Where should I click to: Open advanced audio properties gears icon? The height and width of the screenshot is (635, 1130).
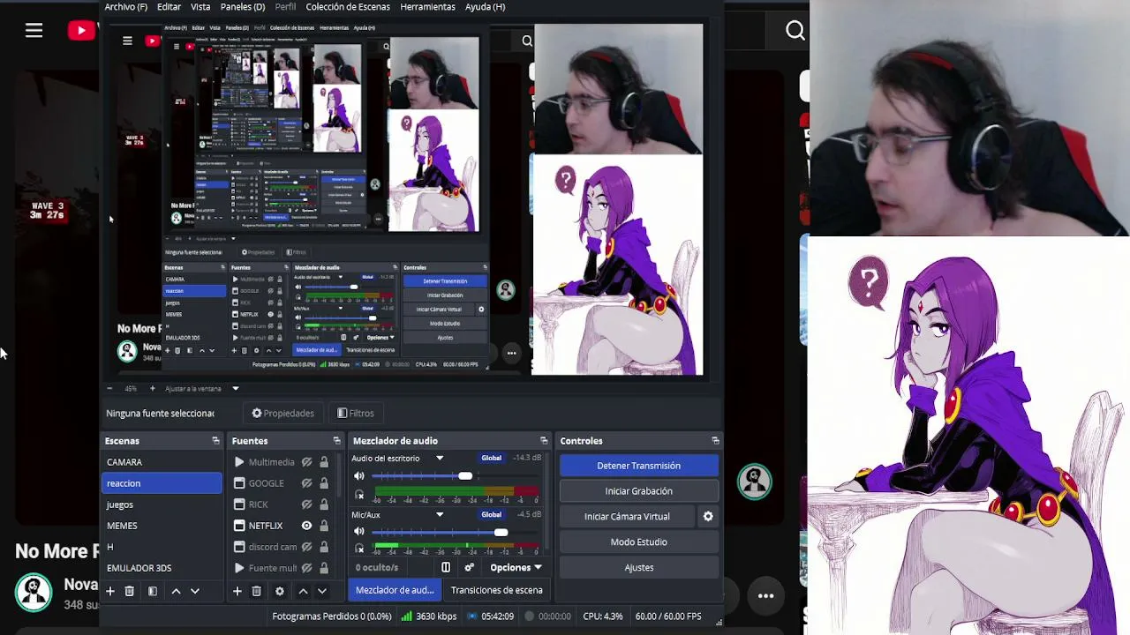click(x=469, y=567)
